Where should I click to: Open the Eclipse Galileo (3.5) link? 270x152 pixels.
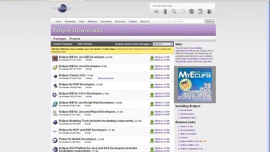tap(189, 145)
